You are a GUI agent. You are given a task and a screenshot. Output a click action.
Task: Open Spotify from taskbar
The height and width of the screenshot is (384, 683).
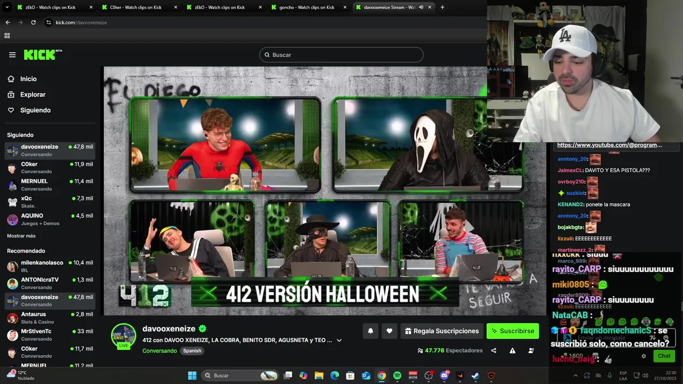tap(397, 375)
